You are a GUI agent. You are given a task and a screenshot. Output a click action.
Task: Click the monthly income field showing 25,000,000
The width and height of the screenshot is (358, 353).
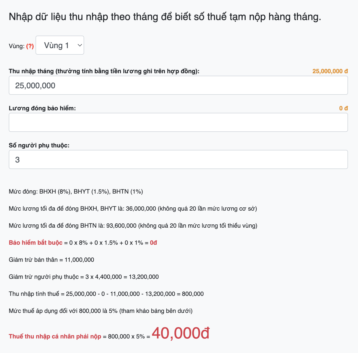tap(178, 85)
